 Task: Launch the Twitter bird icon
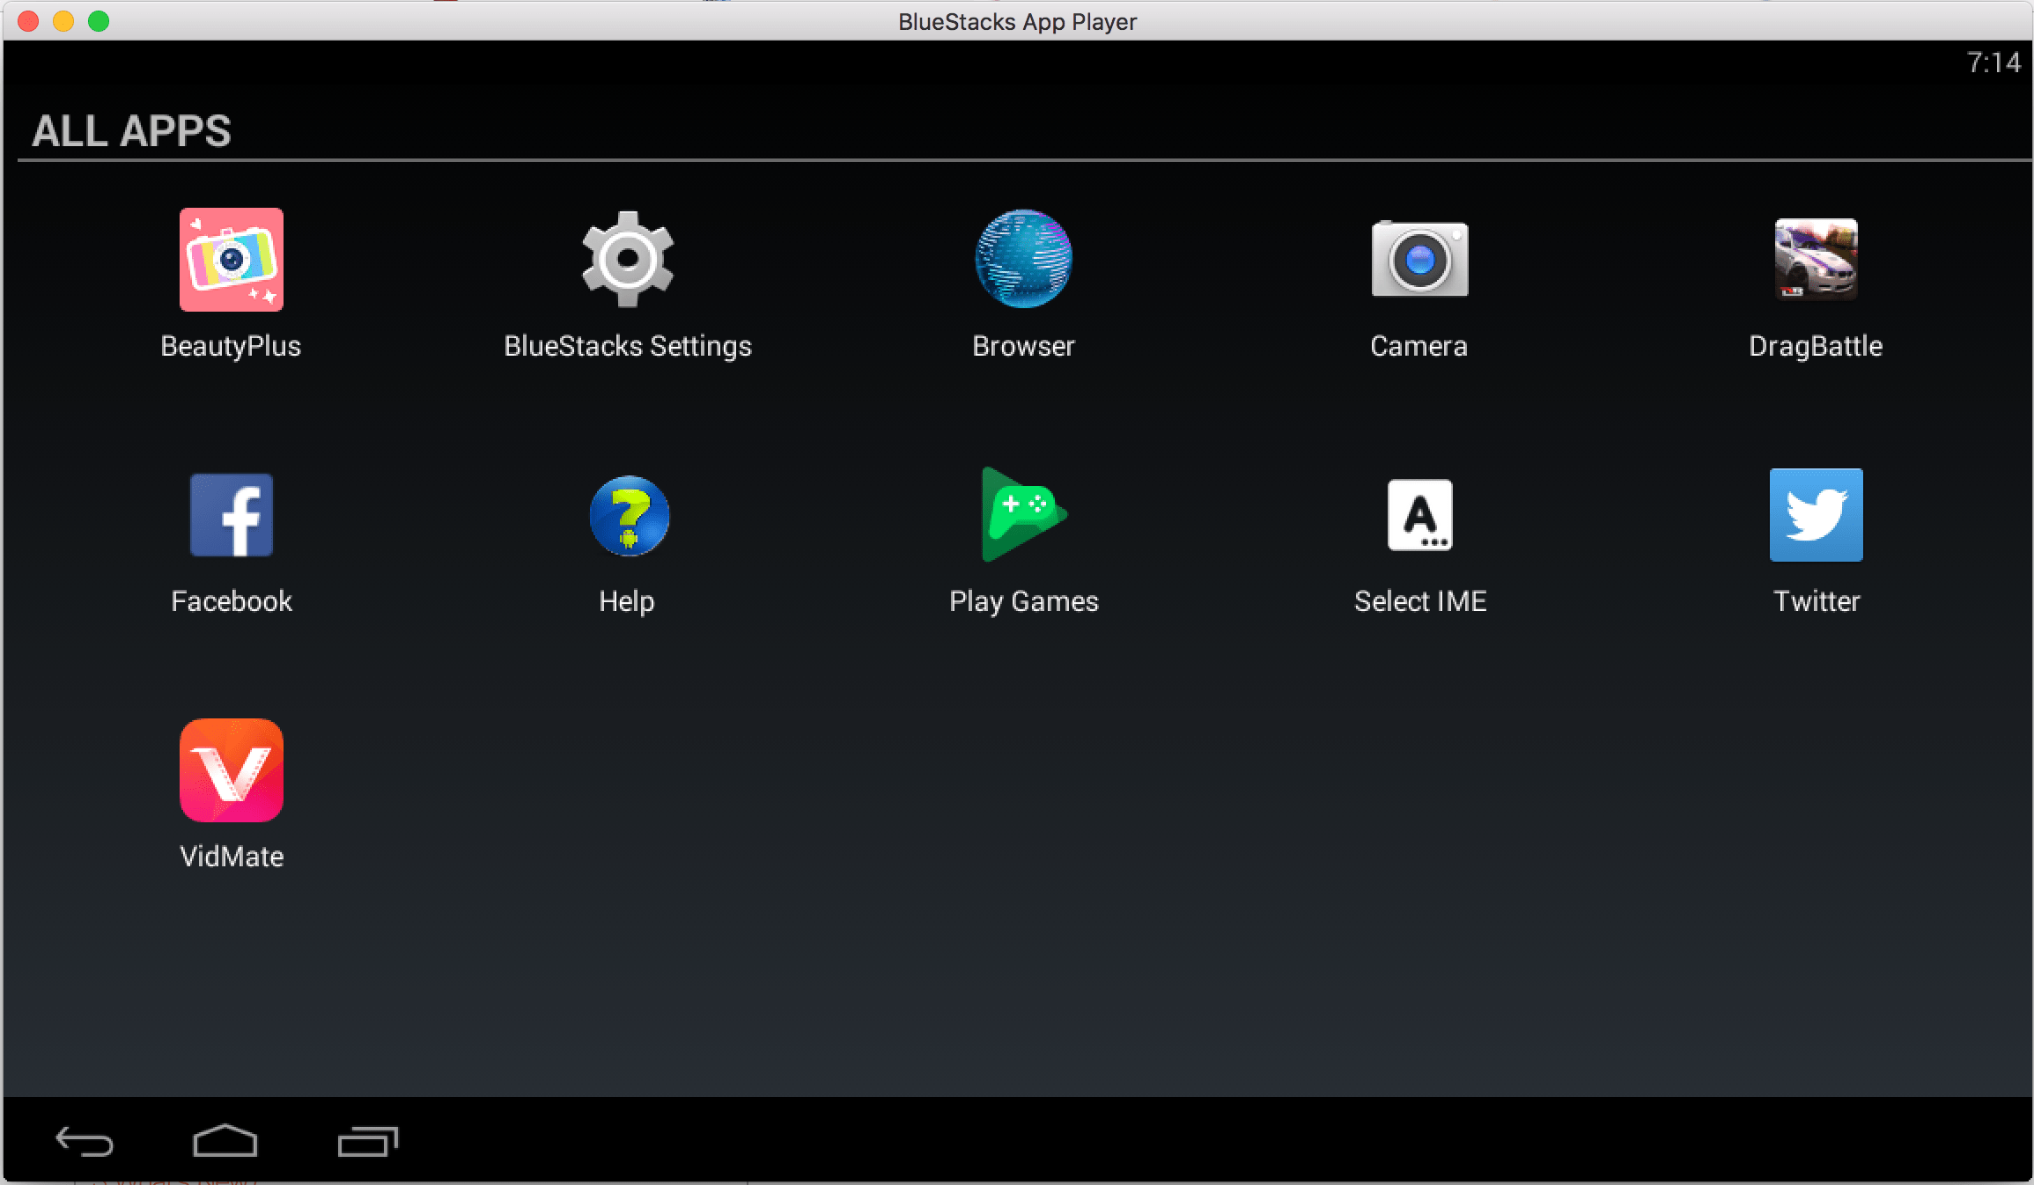(1816, 515)
